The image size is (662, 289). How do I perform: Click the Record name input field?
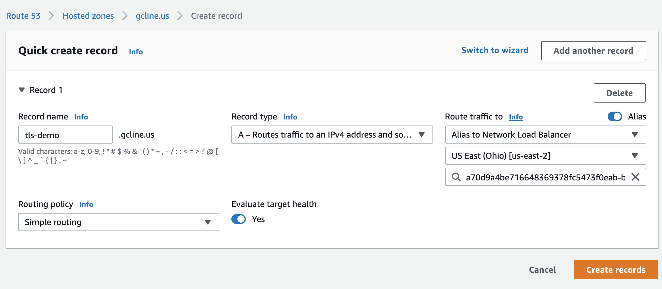(66, 135)
